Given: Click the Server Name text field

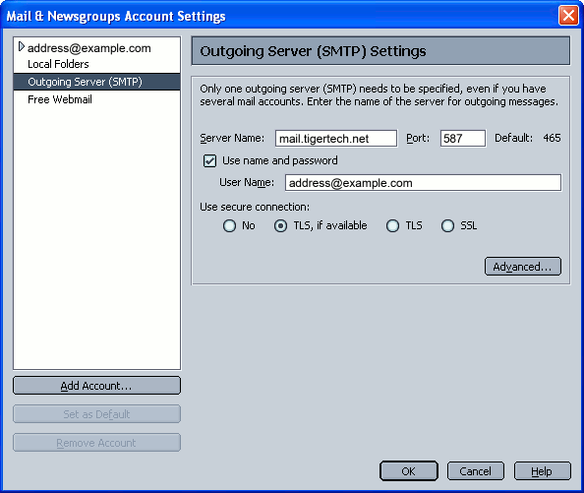Looking at the screenshot, I should 336,139.
